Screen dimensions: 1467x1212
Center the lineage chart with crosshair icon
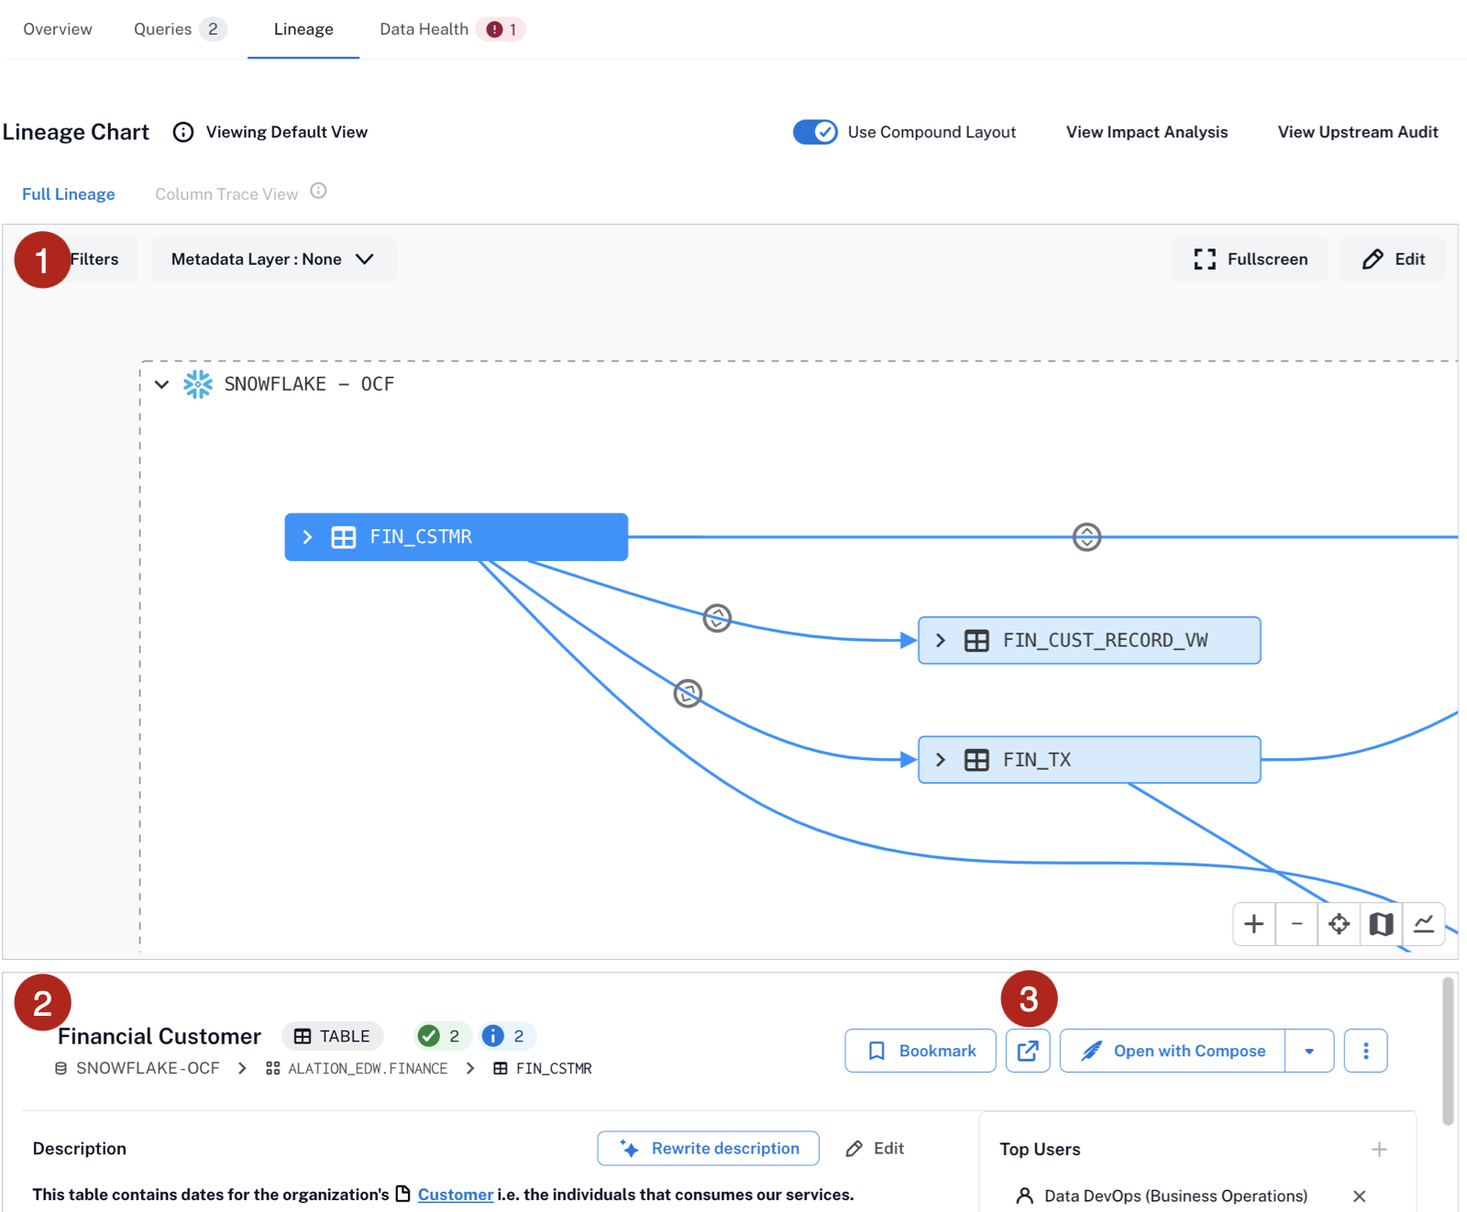[x=1339, y=924]
